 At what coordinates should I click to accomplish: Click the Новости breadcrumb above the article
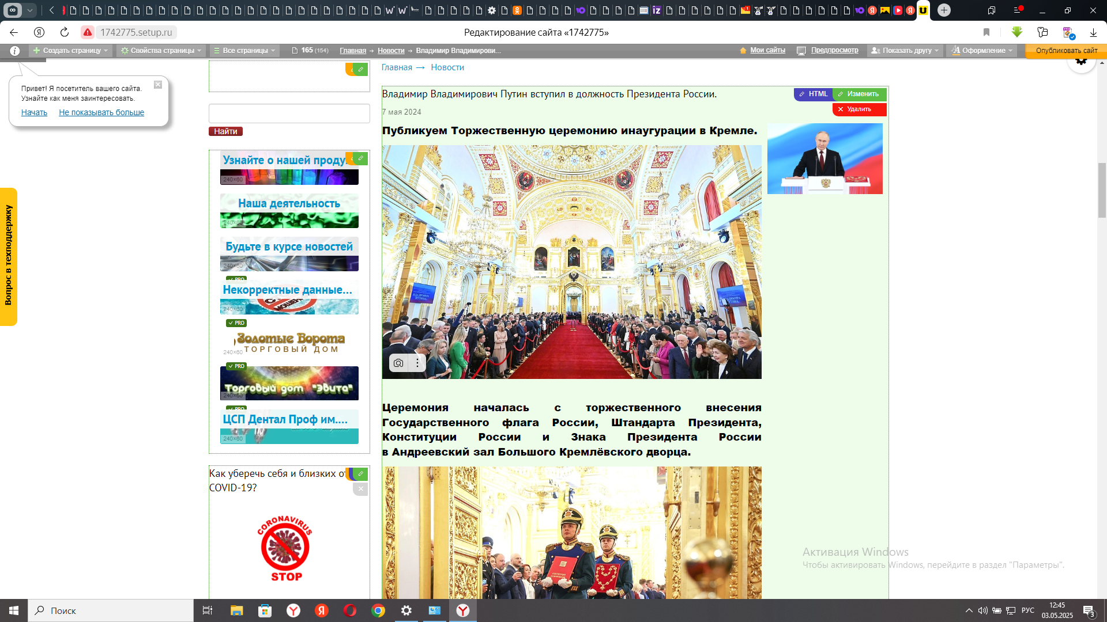coord(447,67)
